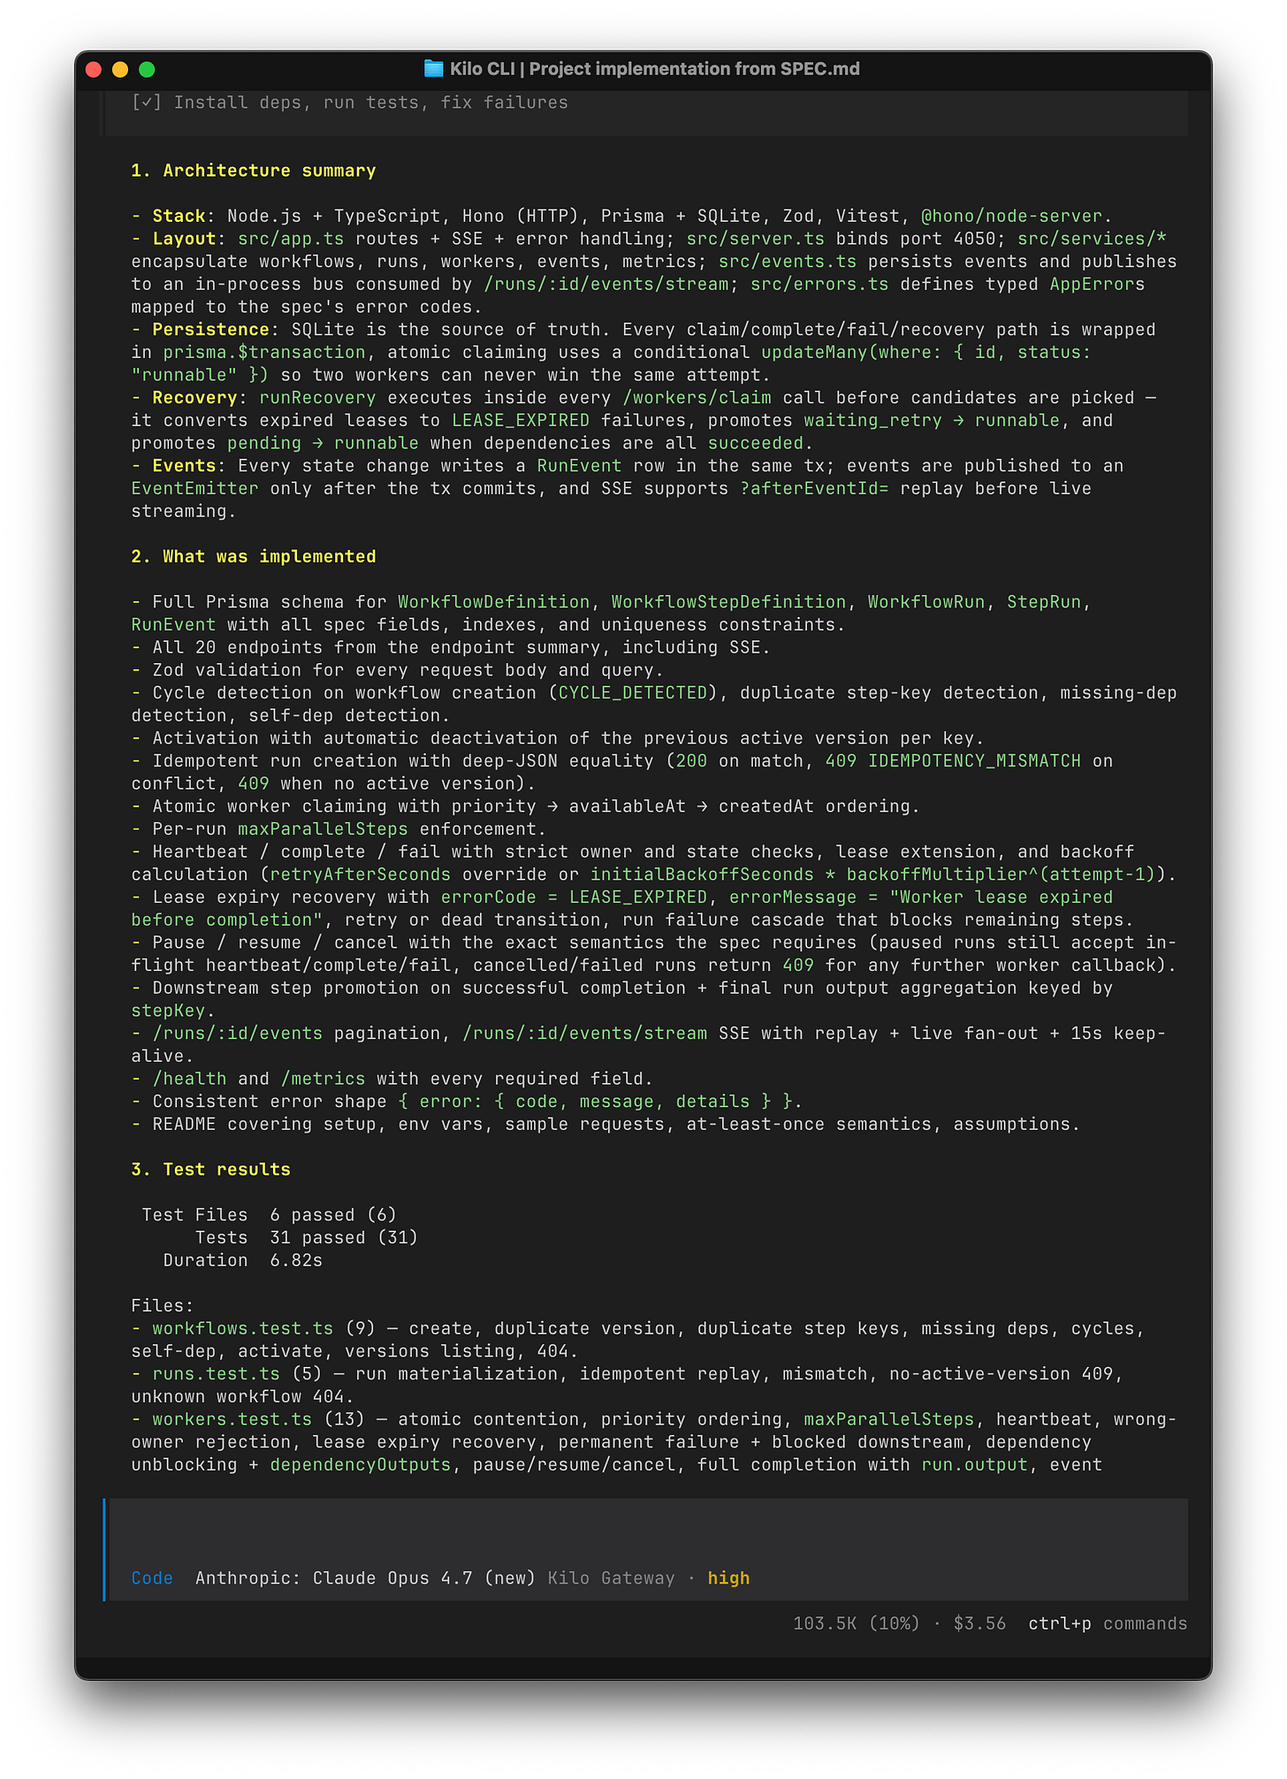Click the 'LEASE_EXPIRED' text in the Recovery bullet
Screen dimensions: 1287x1779
click(521, 420)
